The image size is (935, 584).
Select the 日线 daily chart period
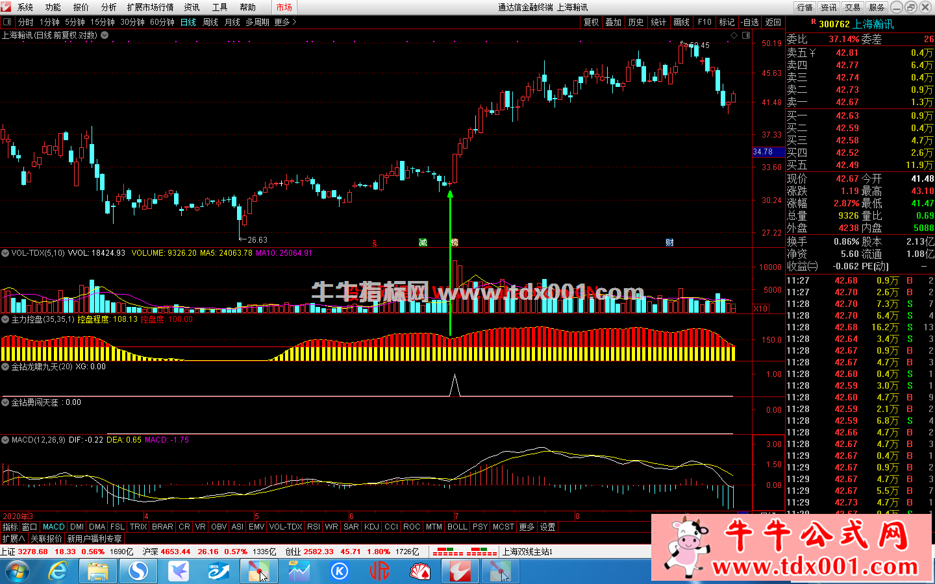pos(188,22)
